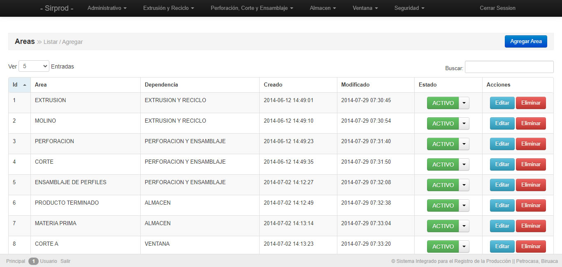Delete the PERFORACION area with Eliminar
This screenshot has height=267, width=562.
531,144
